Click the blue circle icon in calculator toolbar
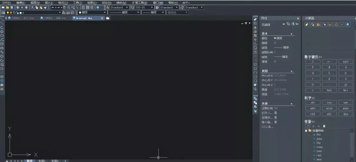 point(348,25)
